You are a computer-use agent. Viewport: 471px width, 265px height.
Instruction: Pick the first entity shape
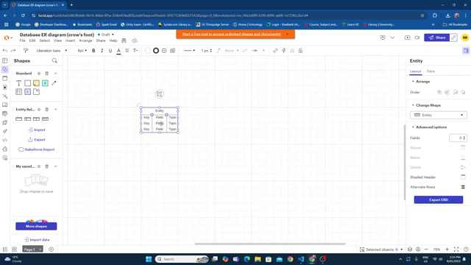[x=18, y=119]
